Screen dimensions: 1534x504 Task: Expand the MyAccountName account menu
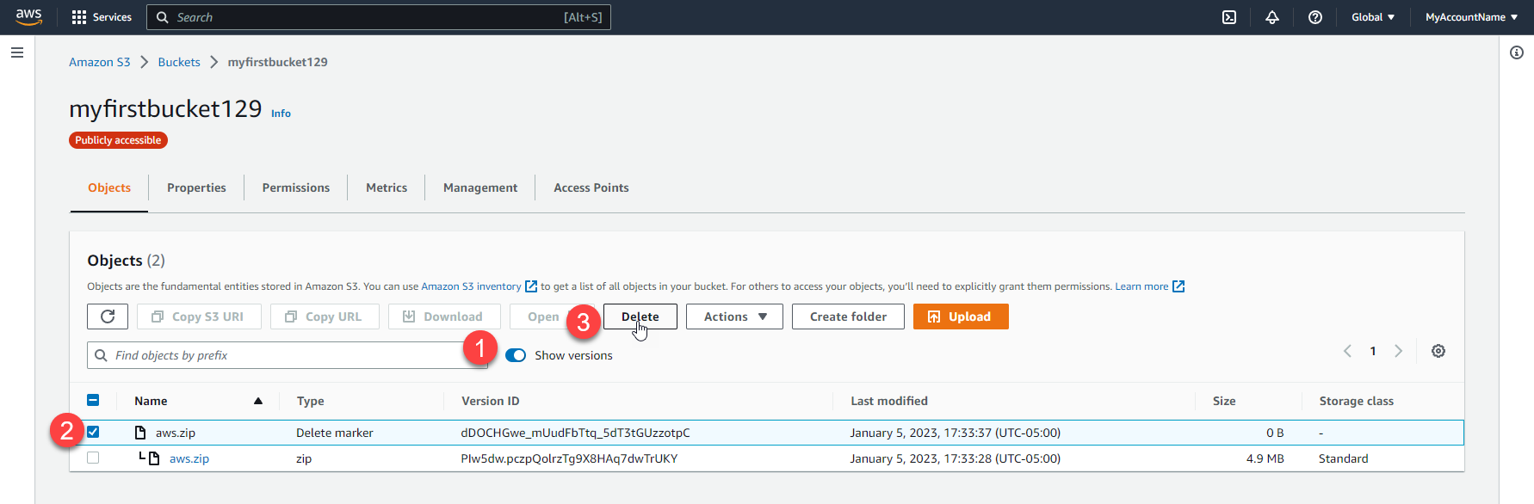[1470, 17]
